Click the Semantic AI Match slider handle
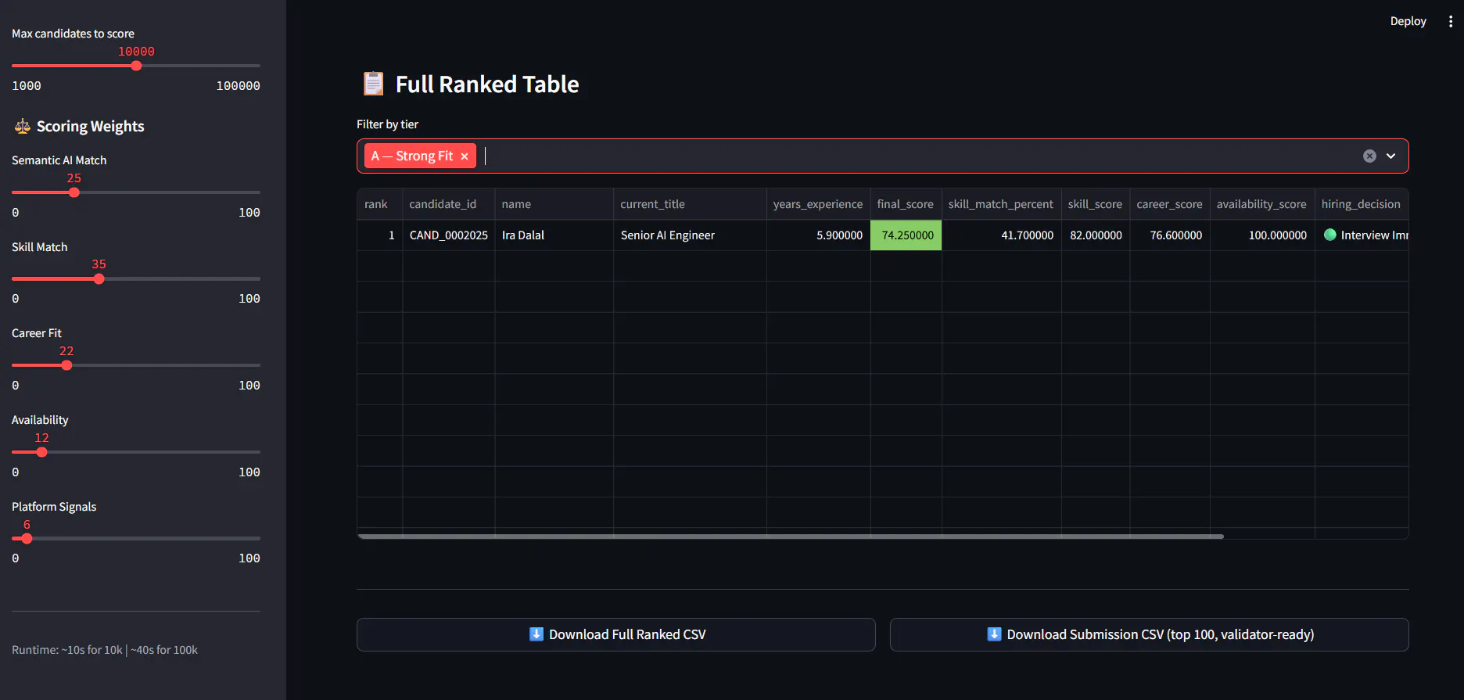 click(x=74, y=192)
